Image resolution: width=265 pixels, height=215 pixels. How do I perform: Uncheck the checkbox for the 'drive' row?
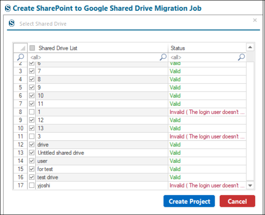point(32,145)
